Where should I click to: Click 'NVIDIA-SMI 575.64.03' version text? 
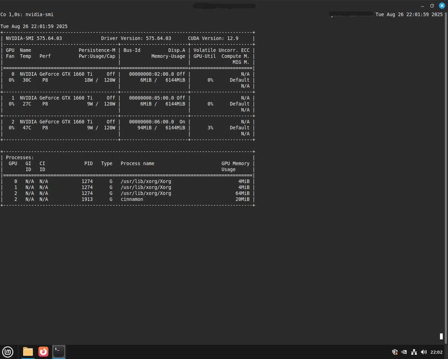click(34, 38)
